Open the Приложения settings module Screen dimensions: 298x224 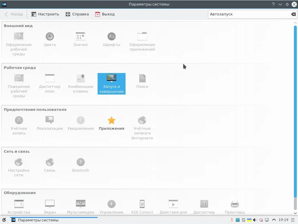pos(111,123)
